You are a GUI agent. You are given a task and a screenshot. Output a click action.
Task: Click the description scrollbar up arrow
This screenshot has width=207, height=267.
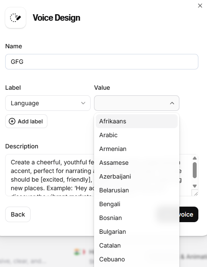point(195,158)
